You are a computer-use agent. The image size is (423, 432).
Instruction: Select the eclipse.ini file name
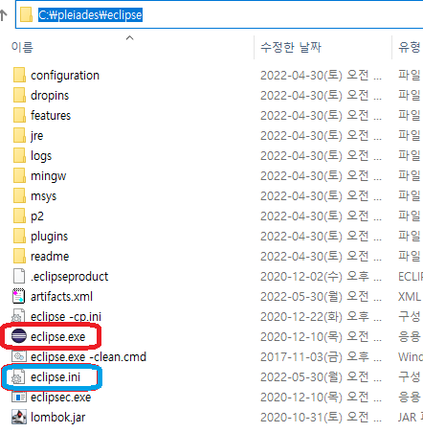(x=56, y=377)
